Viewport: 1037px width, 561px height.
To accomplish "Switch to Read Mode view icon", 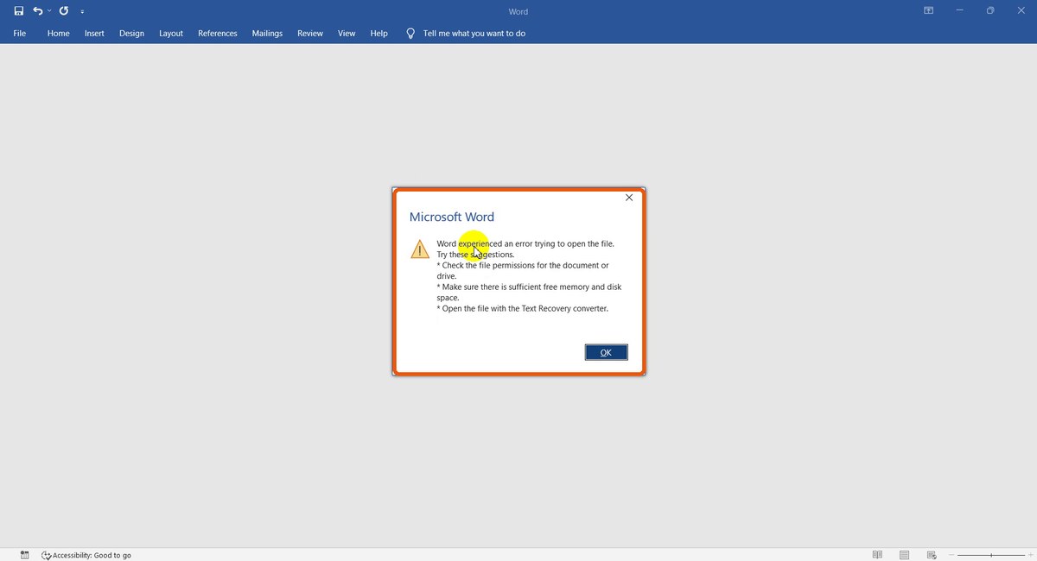I will 877,555.
